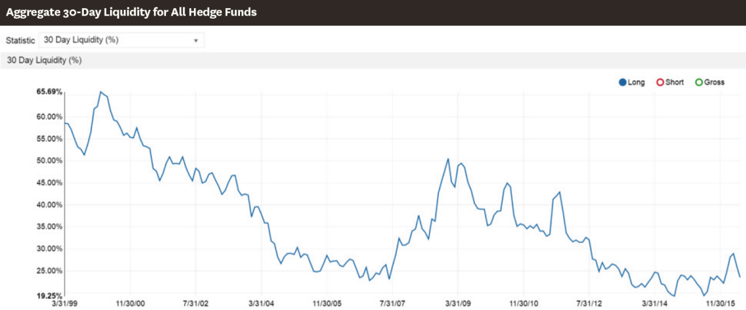Screen dimensions: 746x310
Task: Toggle the Short series legend circle
Action: click(660, 82)
